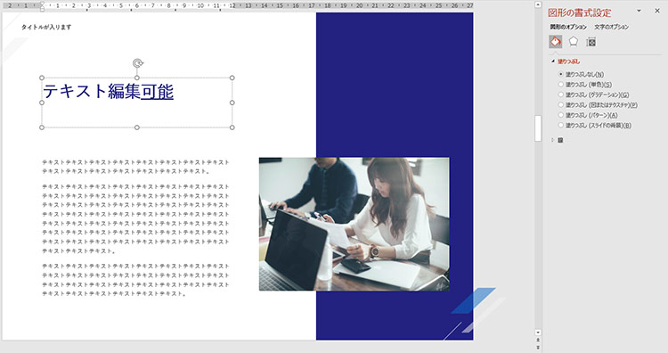Open the pane options dropdown arrow
The width and height of the screenshot is (668, 353).
click(x=639, y=11)
